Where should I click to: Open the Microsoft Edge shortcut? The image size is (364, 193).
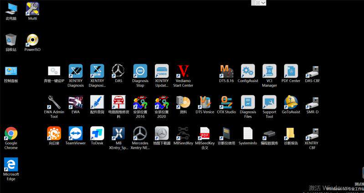point(11,164)
